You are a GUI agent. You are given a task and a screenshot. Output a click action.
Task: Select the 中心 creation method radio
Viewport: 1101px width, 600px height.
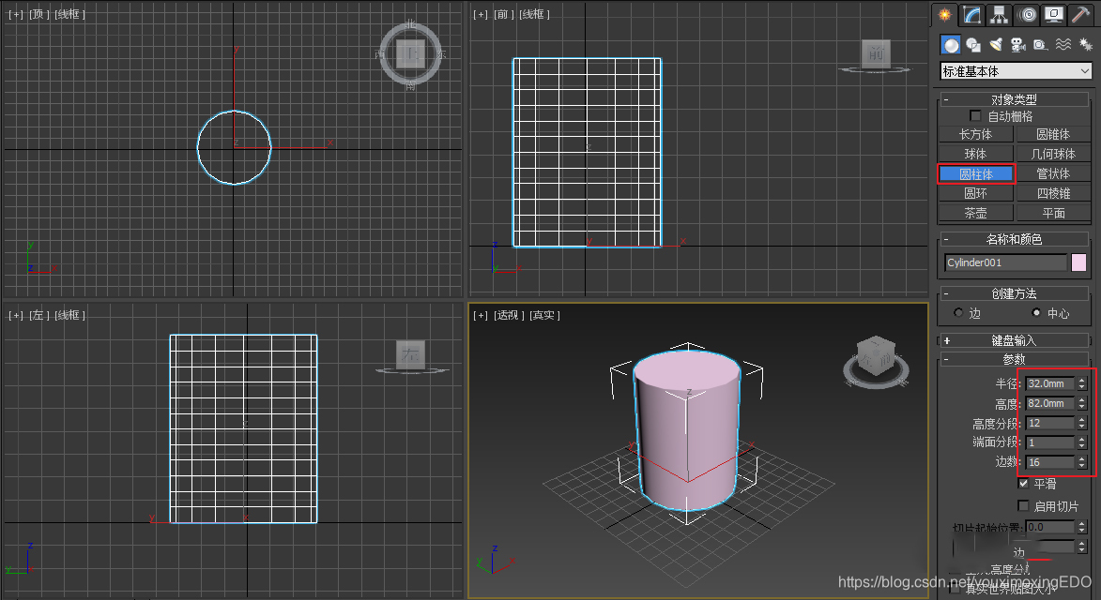coord(1036,312)
